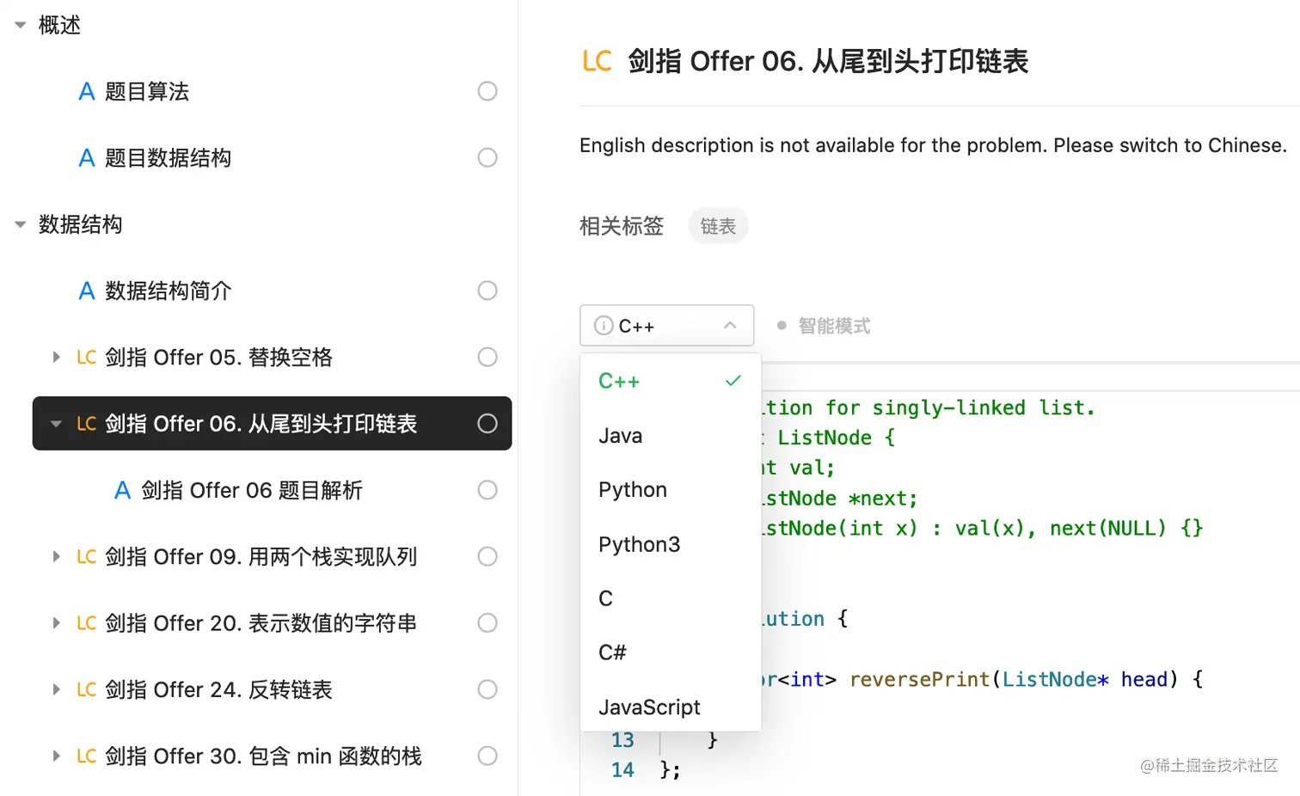Toggle completion circle for 剑指 Offer 05. 替换空格
Screen dimensions: 1300x796
(x=487, y=357)
